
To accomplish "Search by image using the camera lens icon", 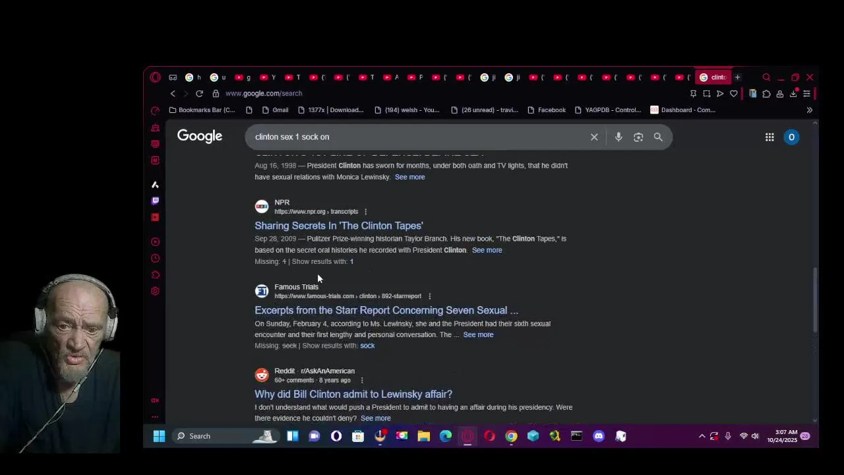I will [638, 137].
